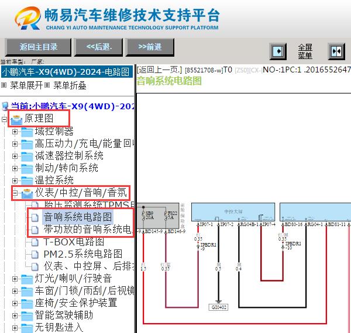Click the FB22 5A fuse in diagram

[170, 215]
